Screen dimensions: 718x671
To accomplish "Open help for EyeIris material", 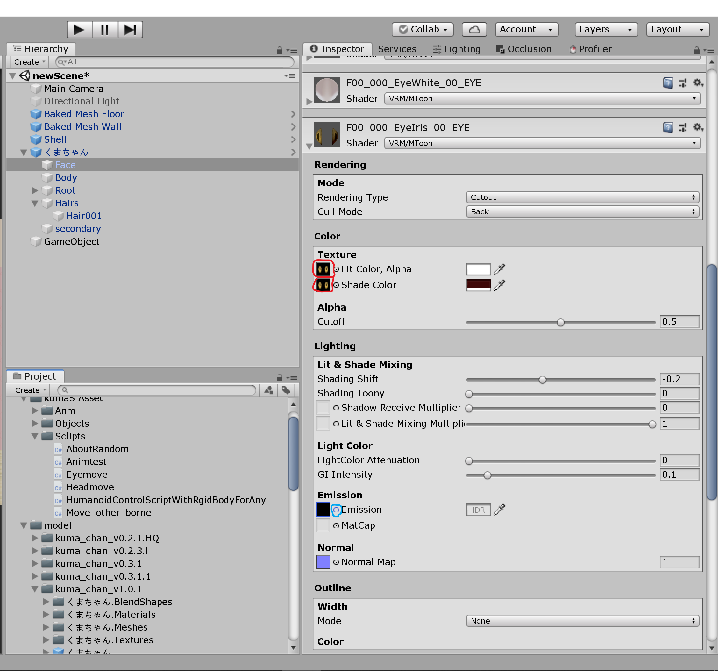I will 667,127.
